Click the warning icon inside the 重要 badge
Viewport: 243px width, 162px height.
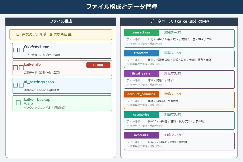pyautogui.click(x=94, y=65)
